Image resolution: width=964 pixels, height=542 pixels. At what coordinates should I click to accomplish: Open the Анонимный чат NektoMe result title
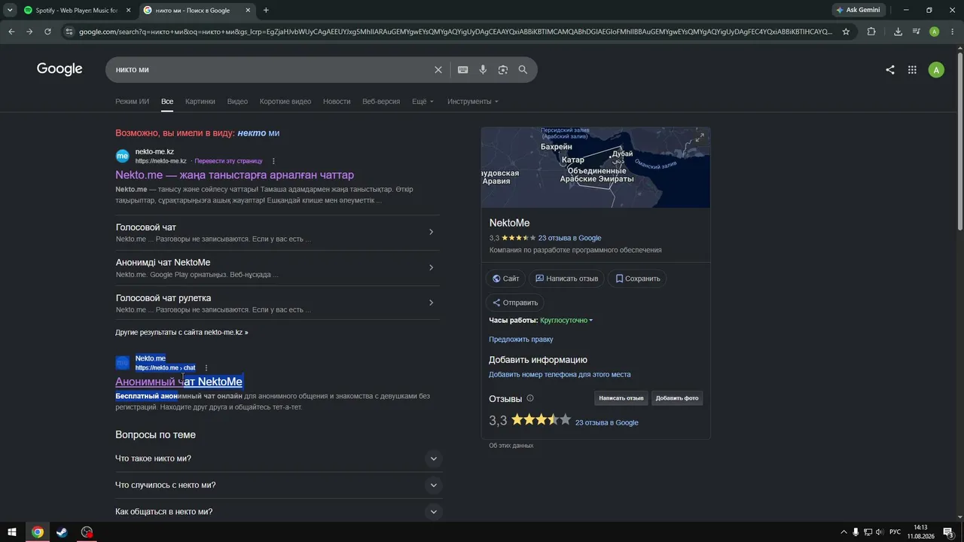point(178,382)
